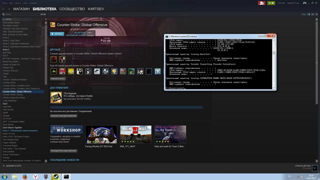The height and width of the screenshot is (180, 320).
Task: Select the list view mode icon
Action: click(x=312, y=14)
